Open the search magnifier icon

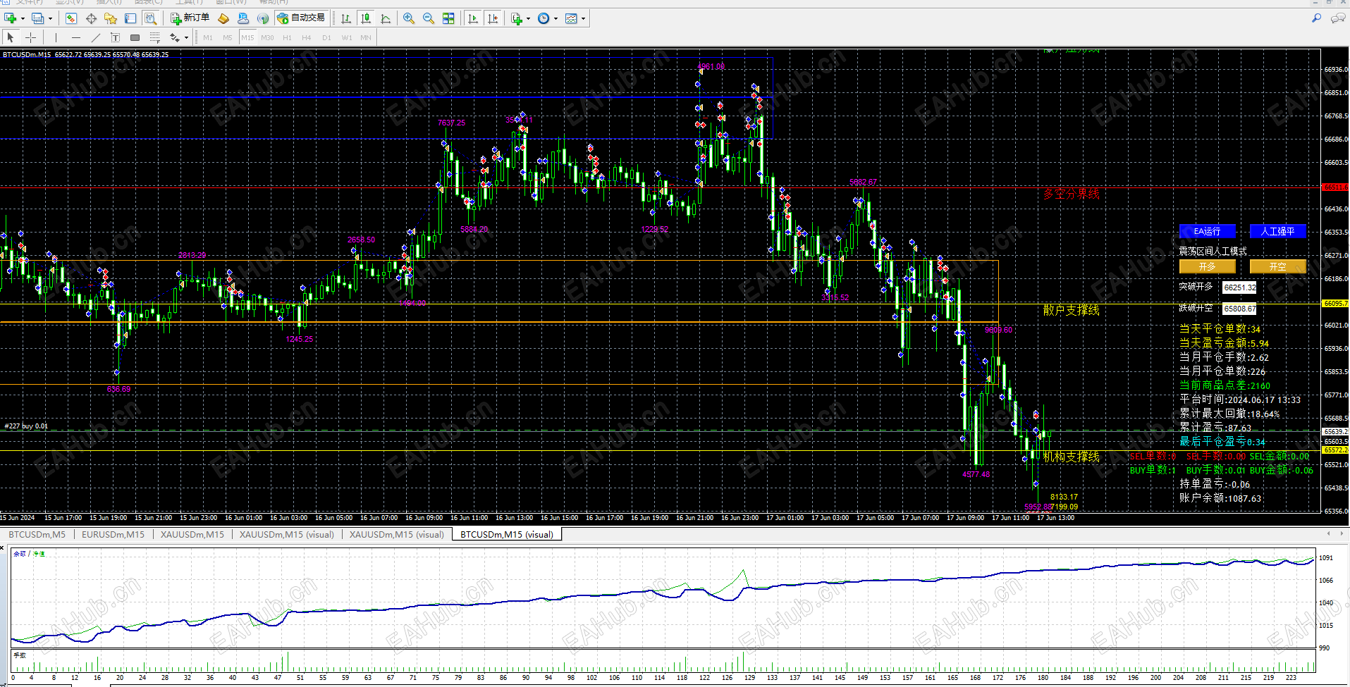pyautogui.click(x=1316, y=18)
